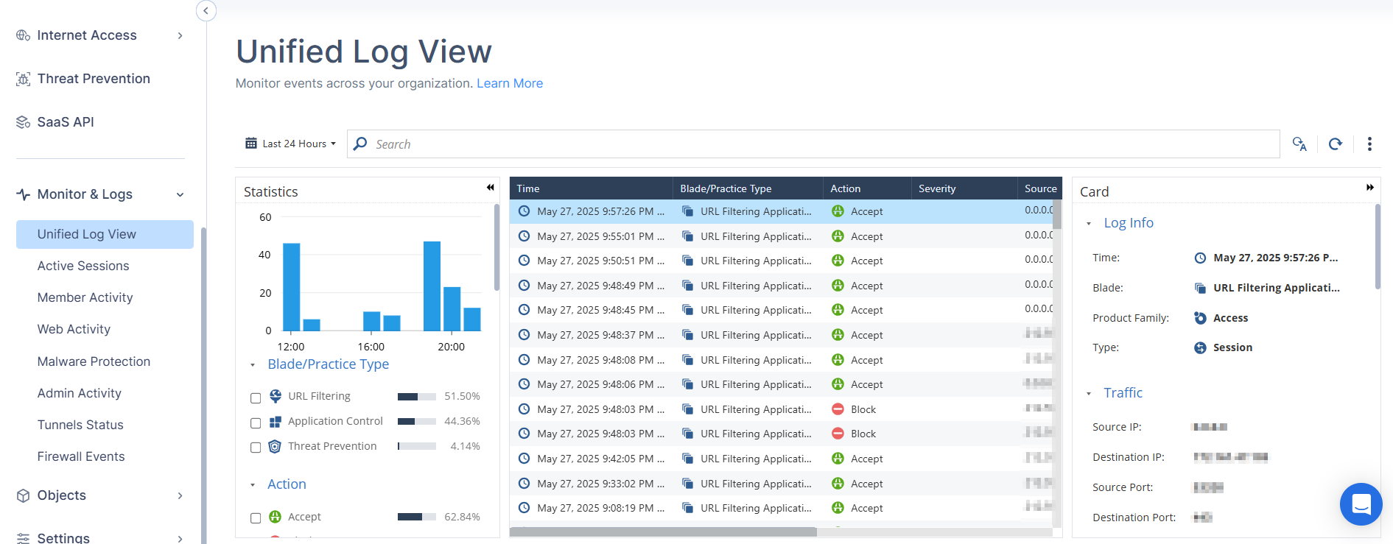
Task: Click the horizontal scrollbar under log table
Action: coord(663,531)
